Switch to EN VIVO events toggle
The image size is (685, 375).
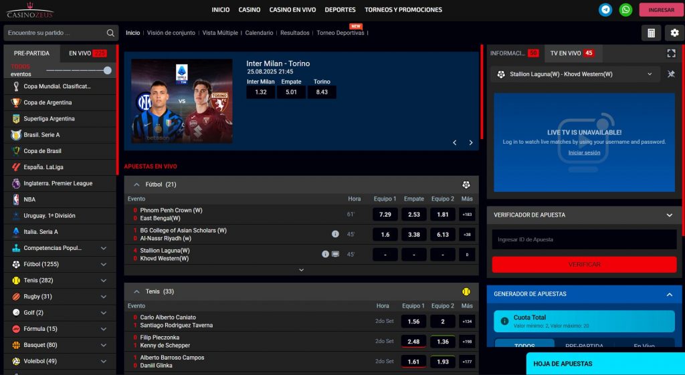pos(88,53)
